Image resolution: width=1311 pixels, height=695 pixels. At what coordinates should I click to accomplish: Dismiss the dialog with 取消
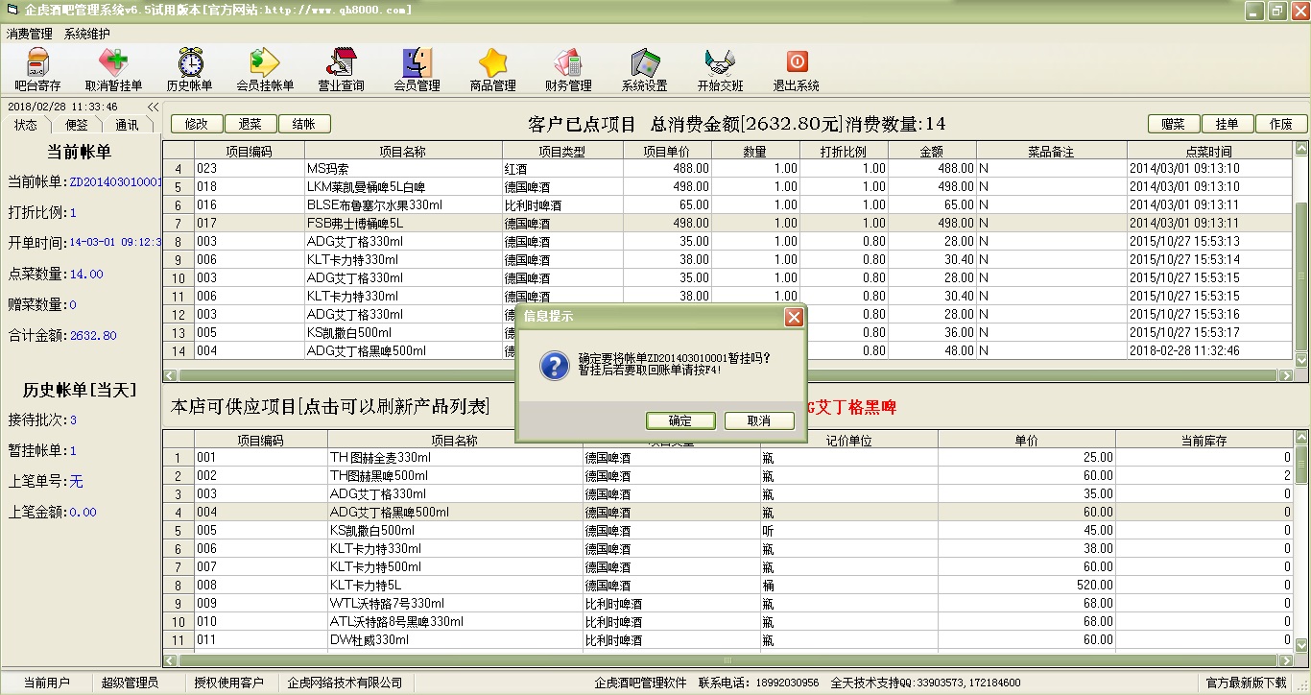point(759,420)
